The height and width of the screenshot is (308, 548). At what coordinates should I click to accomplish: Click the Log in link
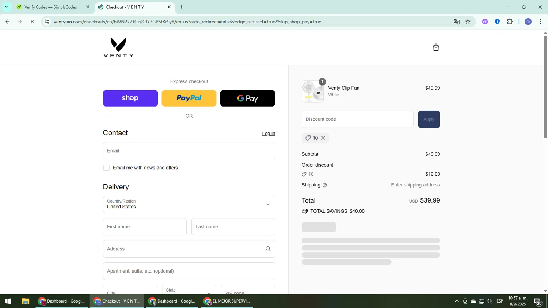point(269,134)
